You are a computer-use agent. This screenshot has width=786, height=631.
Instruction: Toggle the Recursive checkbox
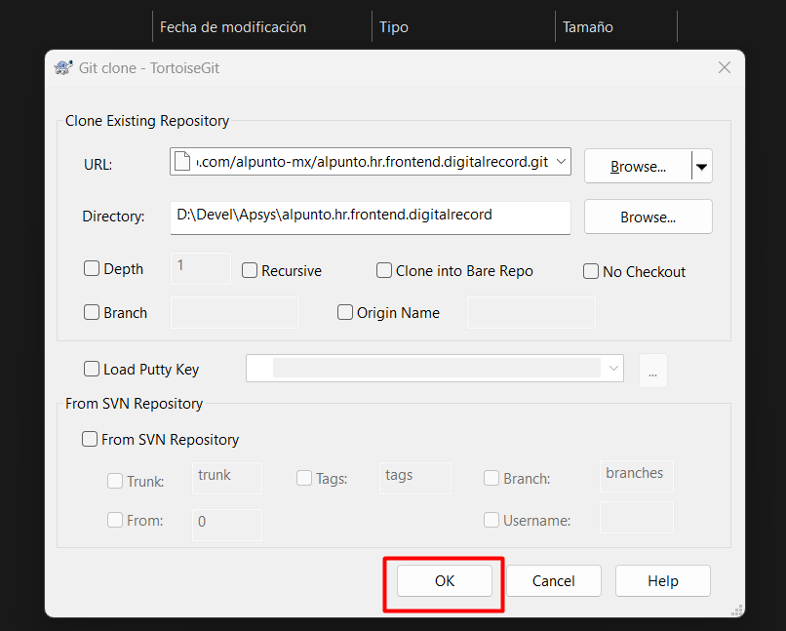(250, 271)
